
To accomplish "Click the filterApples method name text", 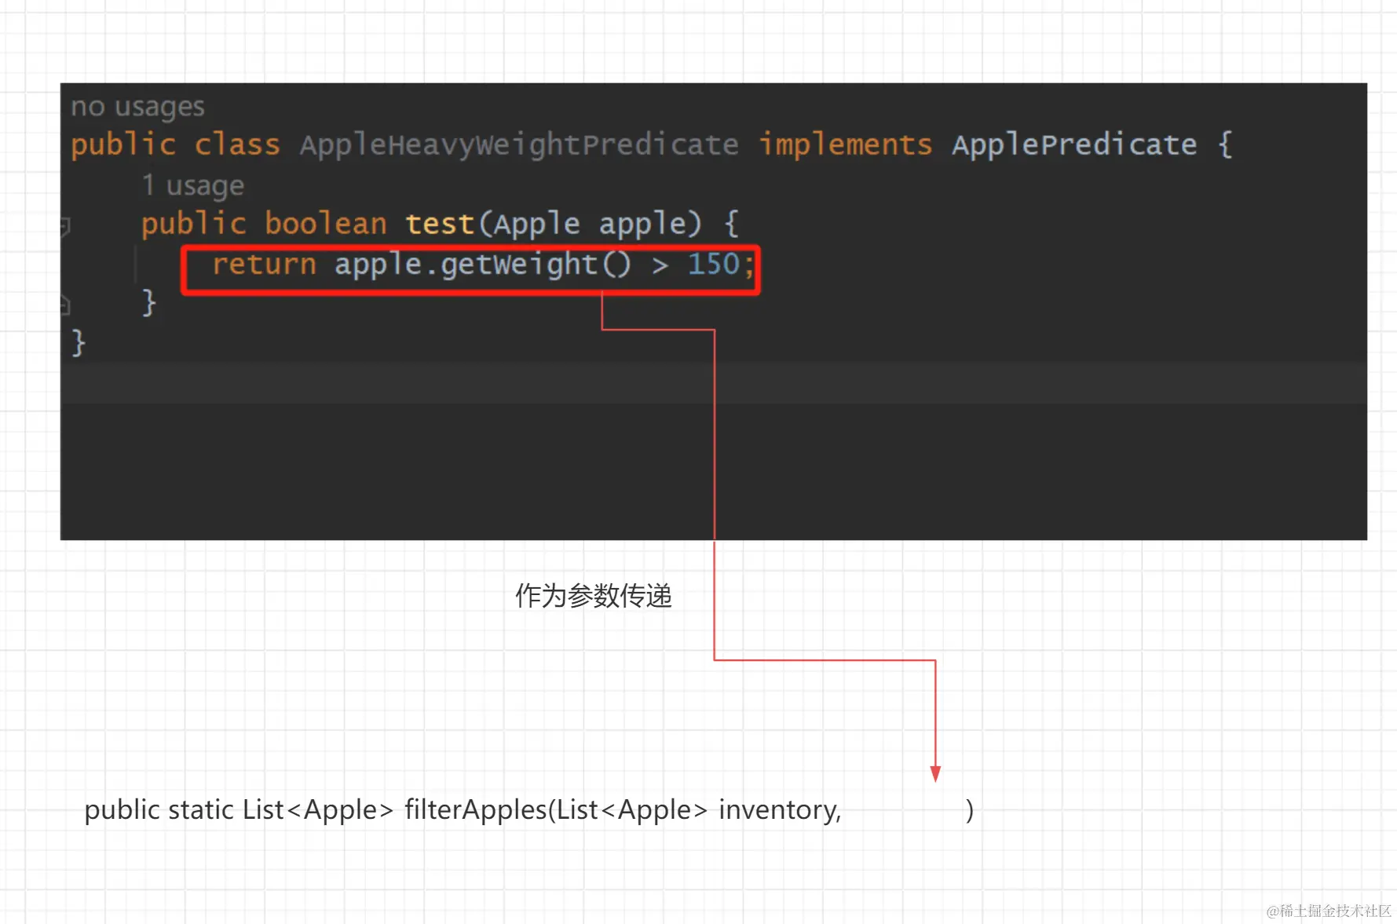I will [x=475, y=809].
